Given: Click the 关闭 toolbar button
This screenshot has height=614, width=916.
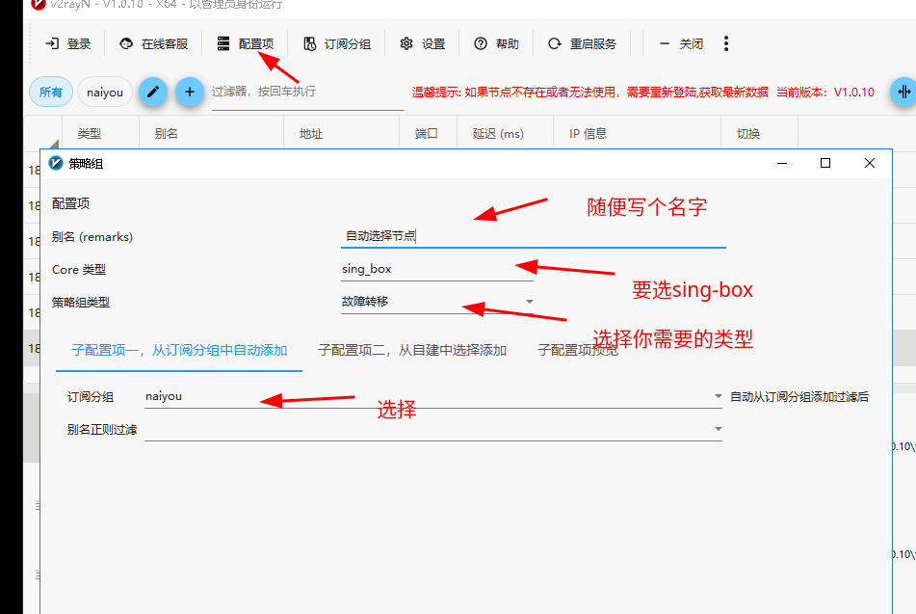Looking at the screenshot, I should (x=681, y=44).
